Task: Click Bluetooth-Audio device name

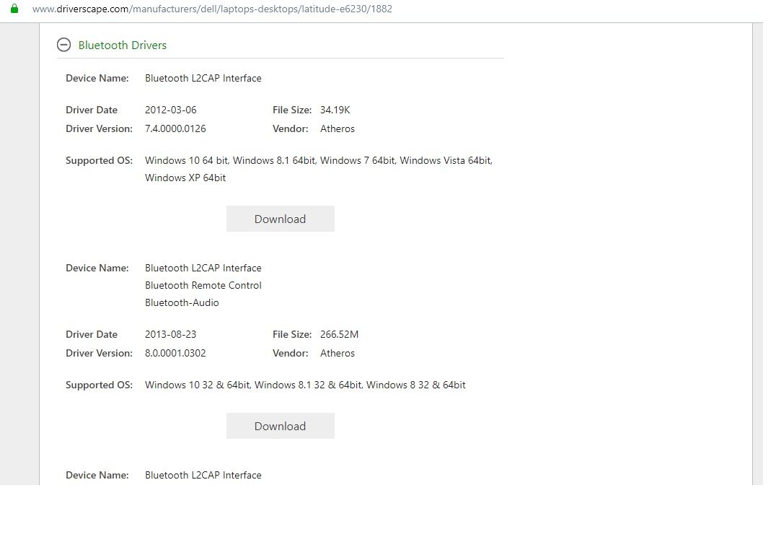Action: click(x=182, y=302)
